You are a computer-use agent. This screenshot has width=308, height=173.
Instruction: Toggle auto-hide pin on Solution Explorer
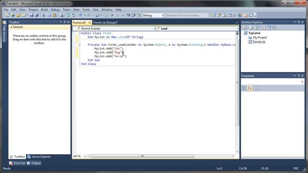(298, 22)
